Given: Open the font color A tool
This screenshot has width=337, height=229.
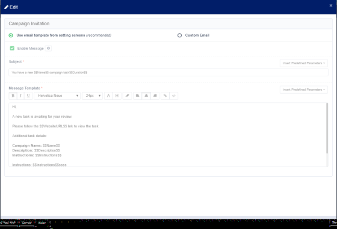Looking at the screenshot, I should 108,96.
